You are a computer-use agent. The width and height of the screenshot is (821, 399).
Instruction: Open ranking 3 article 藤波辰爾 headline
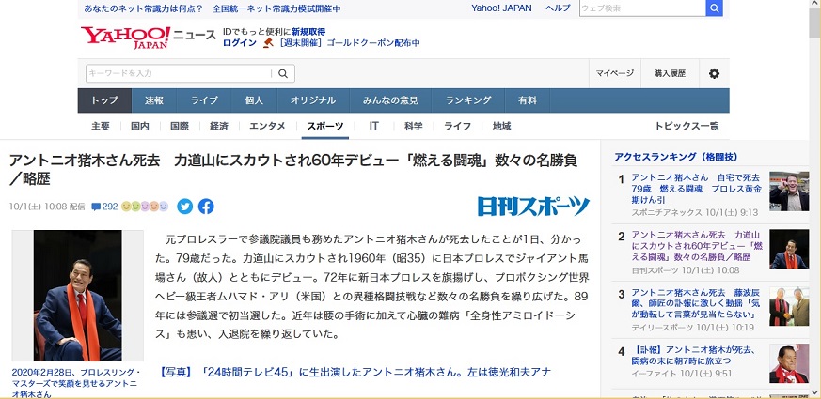pyautogui.click(x=696, y=303)
